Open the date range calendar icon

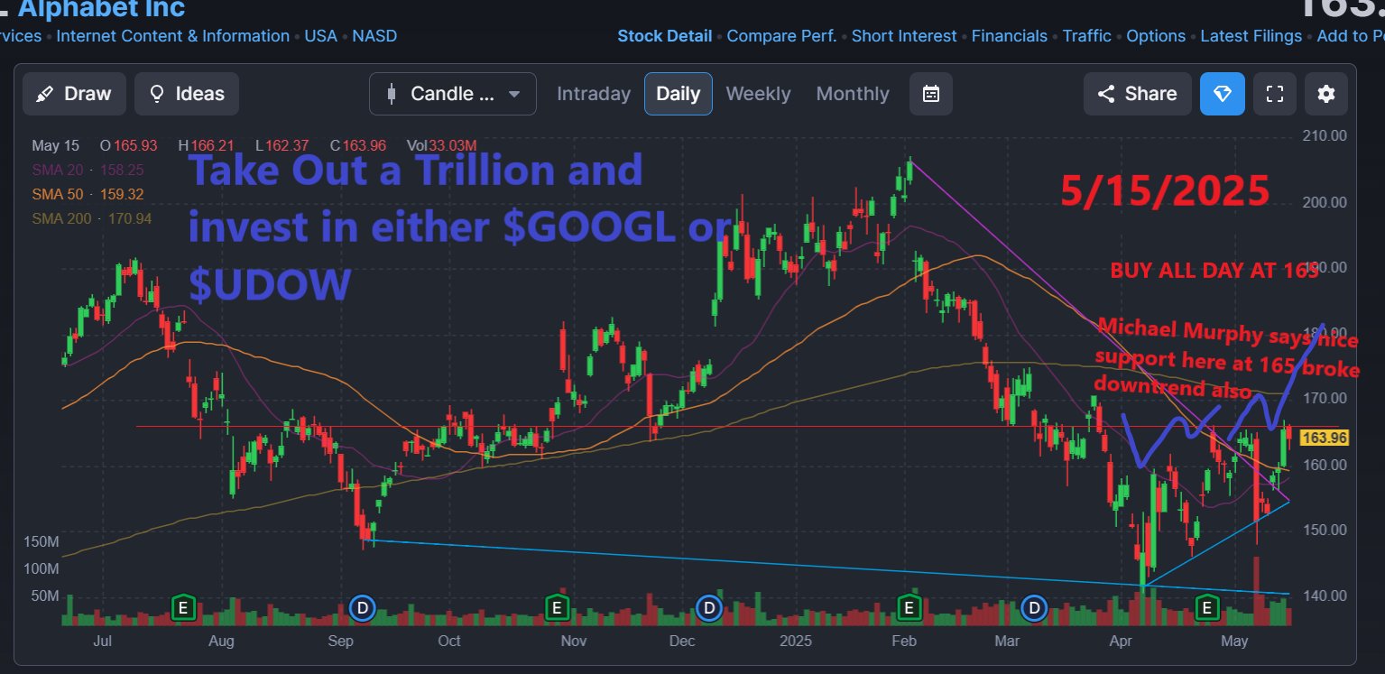931,94
